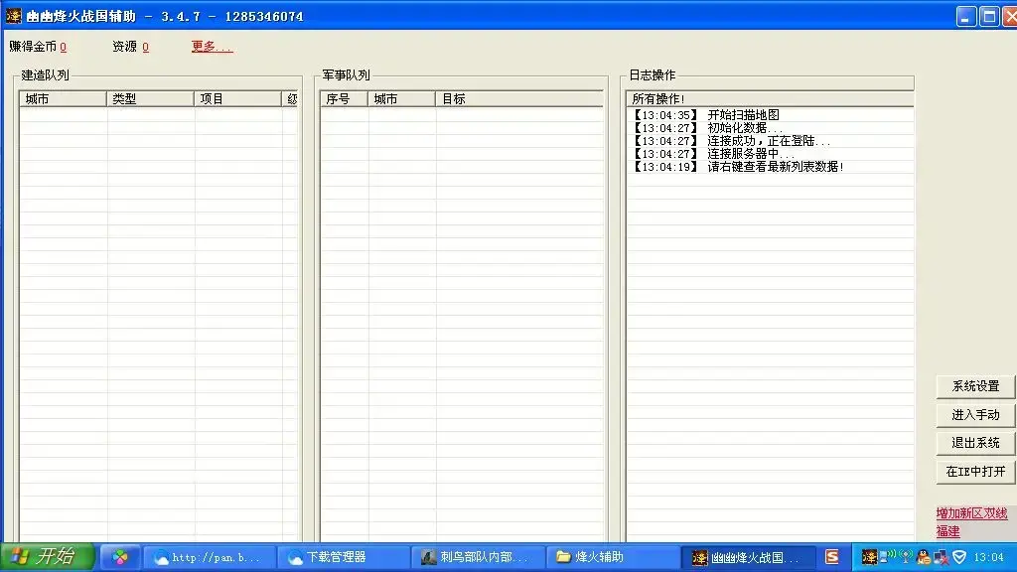
Task: Click the 系统设置 button
Action: (975, 386)
